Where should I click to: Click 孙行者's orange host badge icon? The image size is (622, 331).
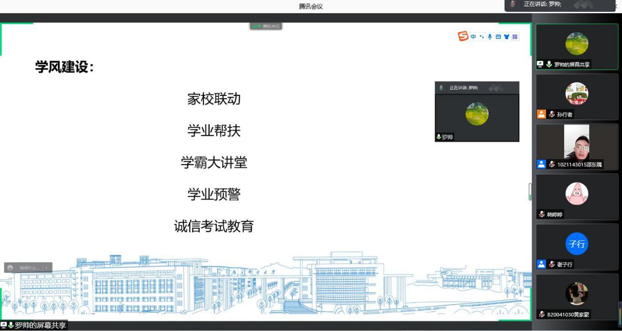tap(541, 114)
